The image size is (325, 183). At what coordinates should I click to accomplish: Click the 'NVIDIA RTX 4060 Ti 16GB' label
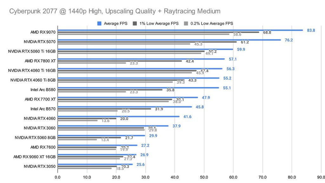tap(32, 71)
